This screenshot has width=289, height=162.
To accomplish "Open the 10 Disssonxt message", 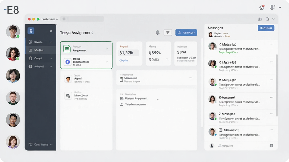I will click(x=241, y=101).
